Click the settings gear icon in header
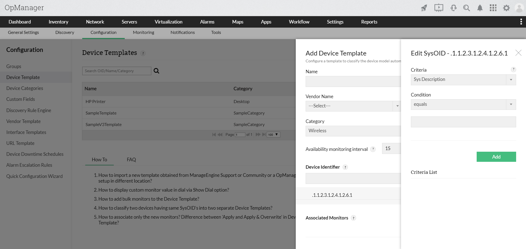 point(506,8)
